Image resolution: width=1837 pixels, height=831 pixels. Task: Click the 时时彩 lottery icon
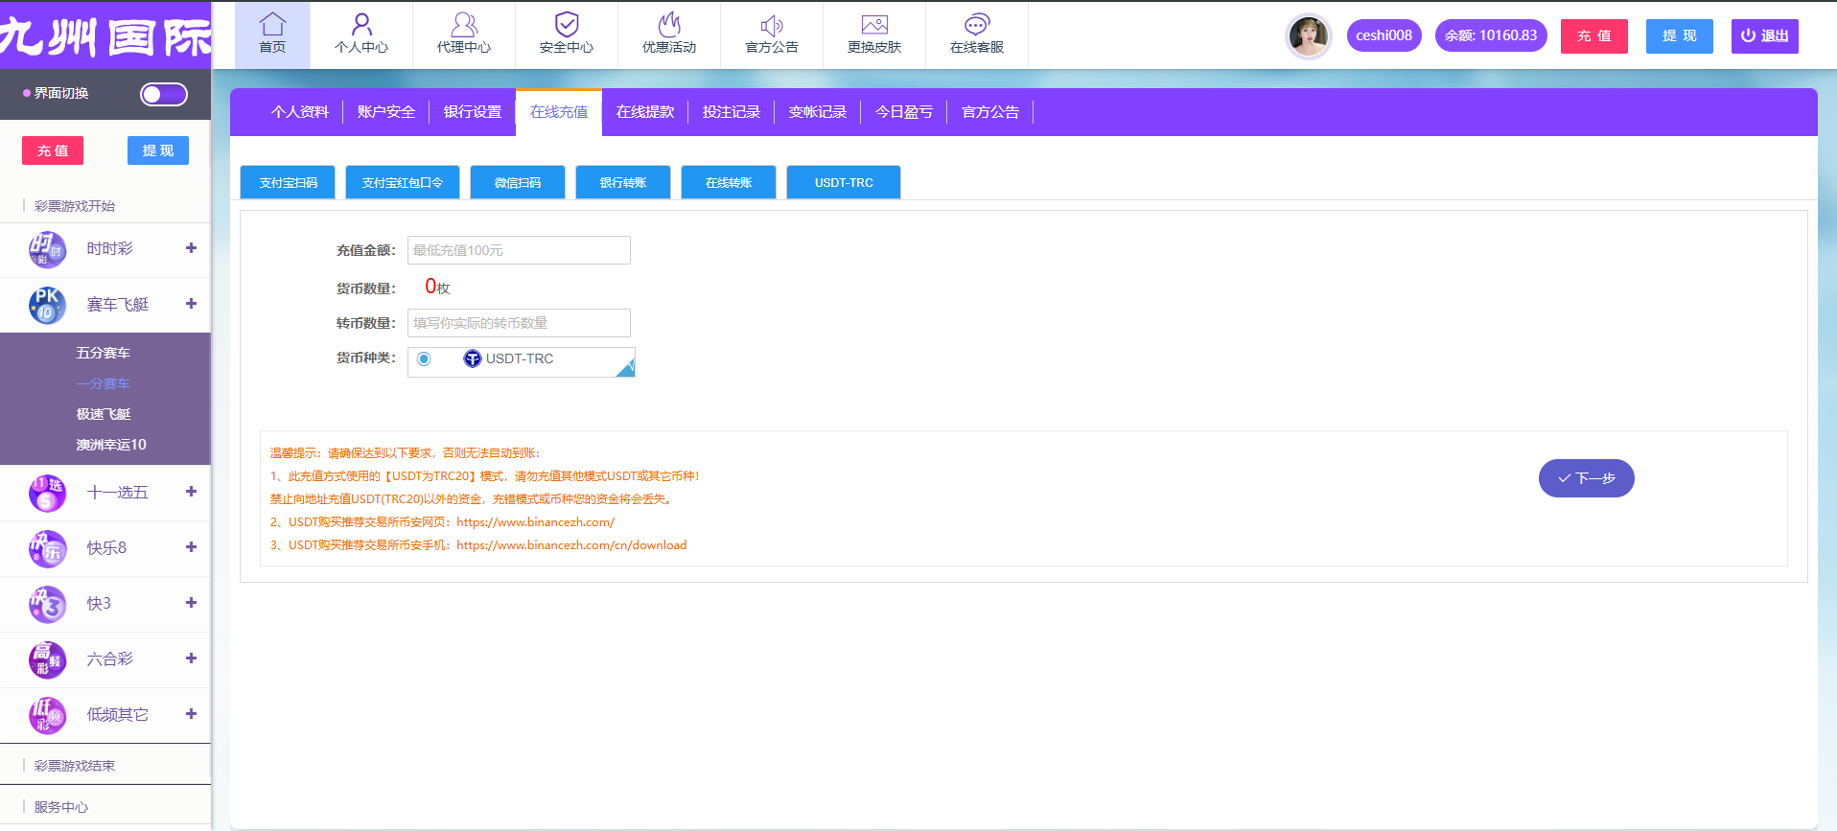pos(47,249)
